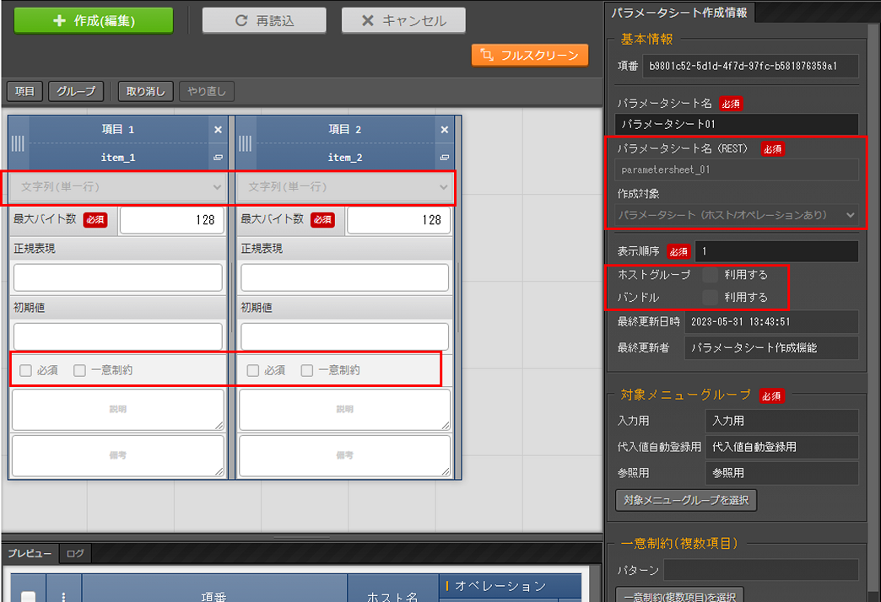
Task: Expand the 作成対象 dropdown
Action: [x=737, y=215]
